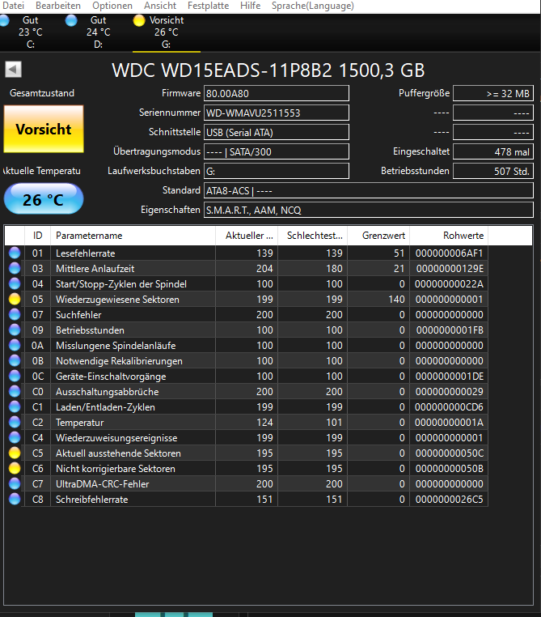
Task: Open the Festplatte menu
Action: click(x=208, y=6)
